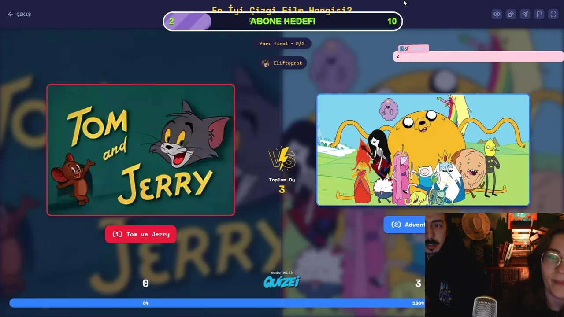Click the paper plane share icon
This screenshot has height=317, width=564.
[525, 14]
